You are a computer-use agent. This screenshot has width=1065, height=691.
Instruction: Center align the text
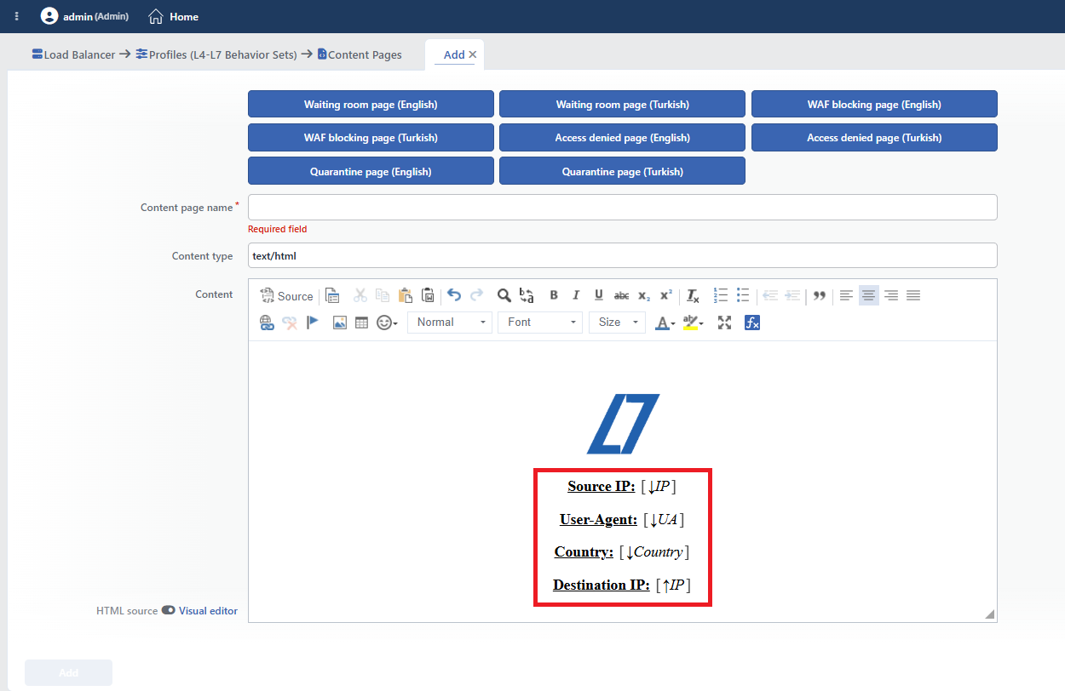[x=869, y=295]
